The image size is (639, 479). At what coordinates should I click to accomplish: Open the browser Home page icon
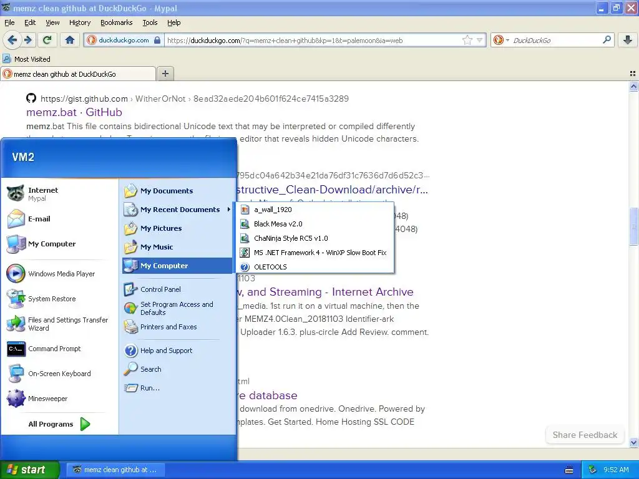click(70, 40)
